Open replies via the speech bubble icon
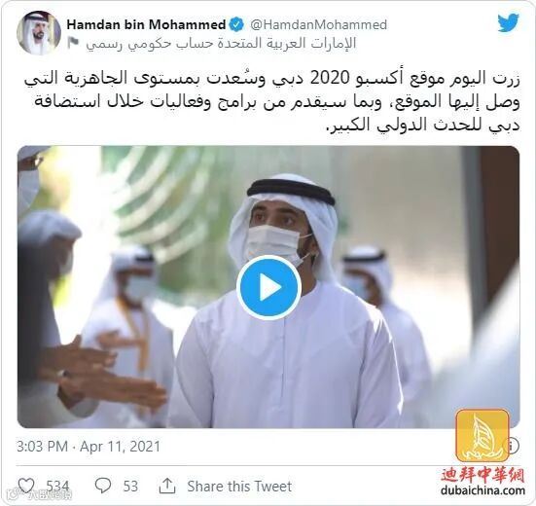Screen dimensions: 536x506 point(102,486)
